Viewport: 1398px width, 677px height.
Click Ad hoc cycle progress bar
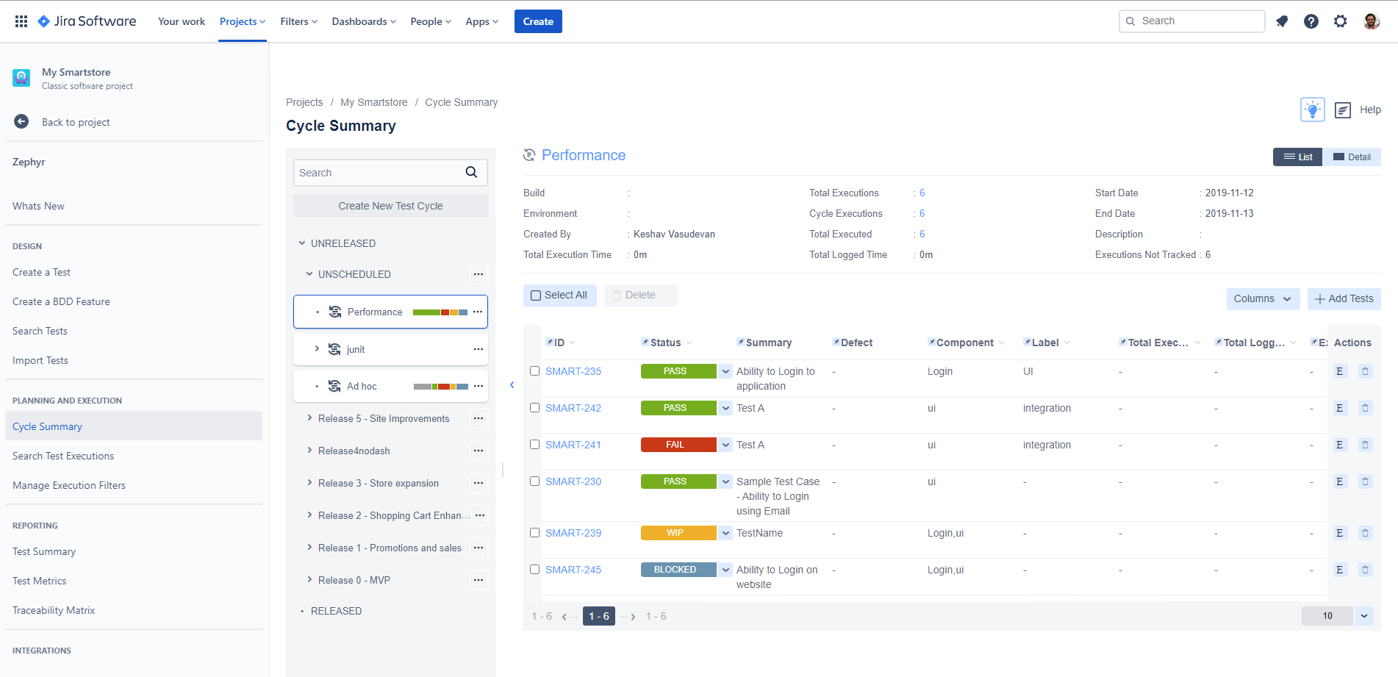point(441,387)
